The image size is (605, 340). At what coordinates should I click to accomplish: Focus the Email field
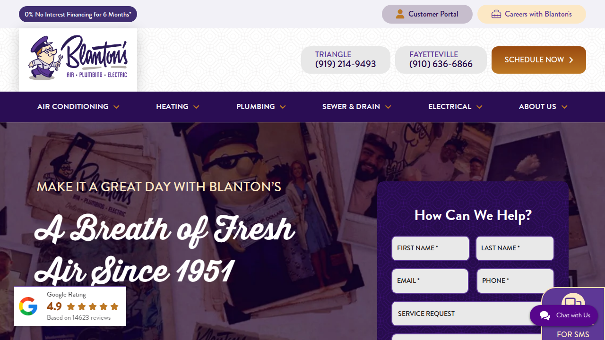(430, 281)
